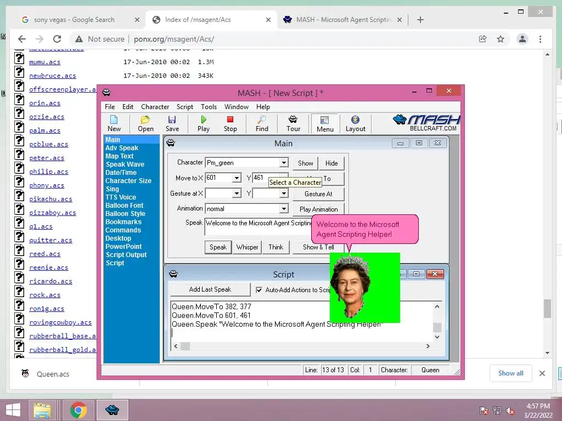Close the sony vegas Google Search tab
The height and width of the screenshot is (421, 562).
tap(137, 20)
